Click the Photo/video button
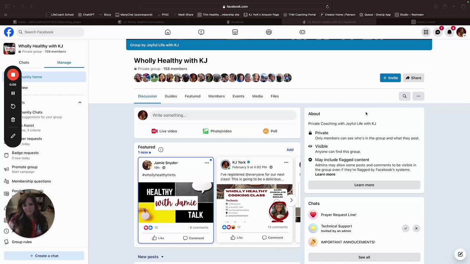470x264 pixels. pyautogui.click(x=217, y=131)
